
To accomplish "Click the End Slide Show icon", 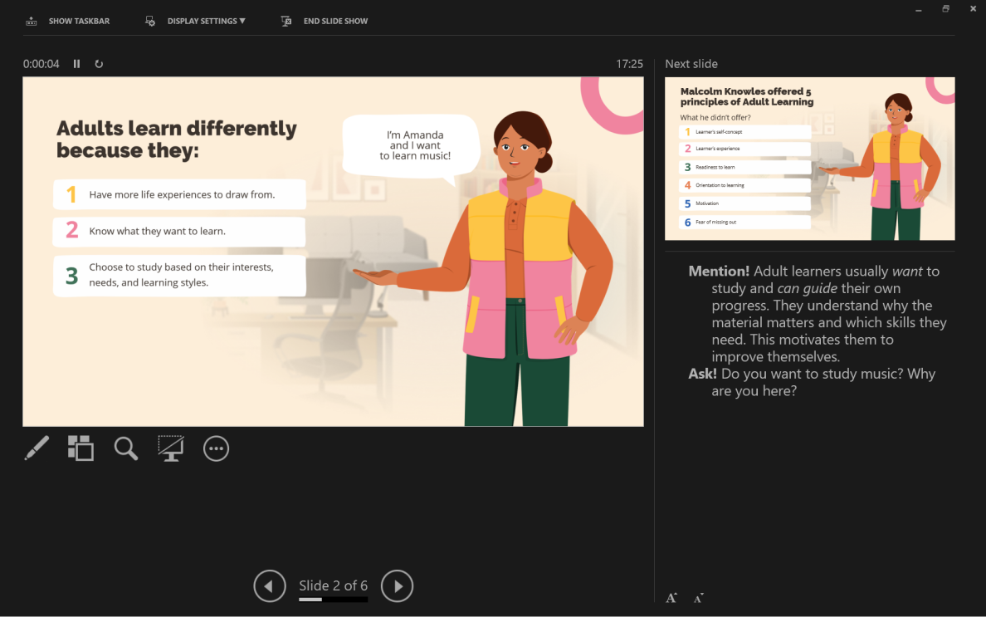I will coord(286,22).
